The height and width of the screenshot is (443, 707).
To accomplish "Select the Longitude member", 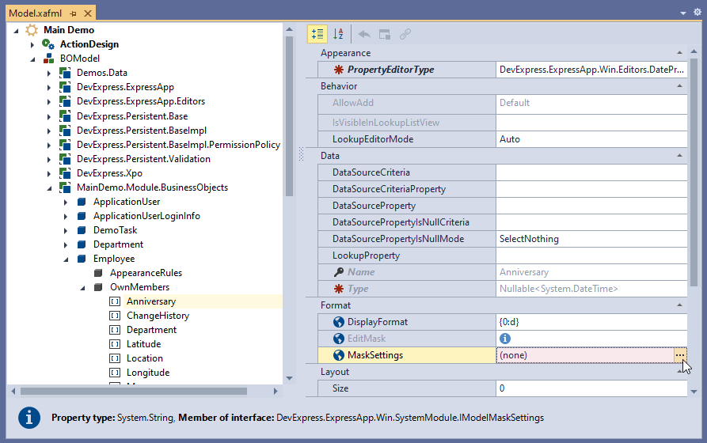I will [x=148, y=373].
